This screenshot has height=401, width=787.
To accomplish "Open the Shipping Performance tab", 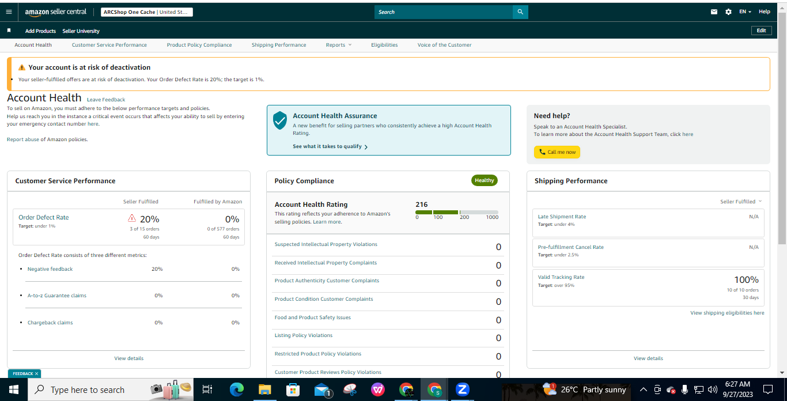I will tap(279, 45).
